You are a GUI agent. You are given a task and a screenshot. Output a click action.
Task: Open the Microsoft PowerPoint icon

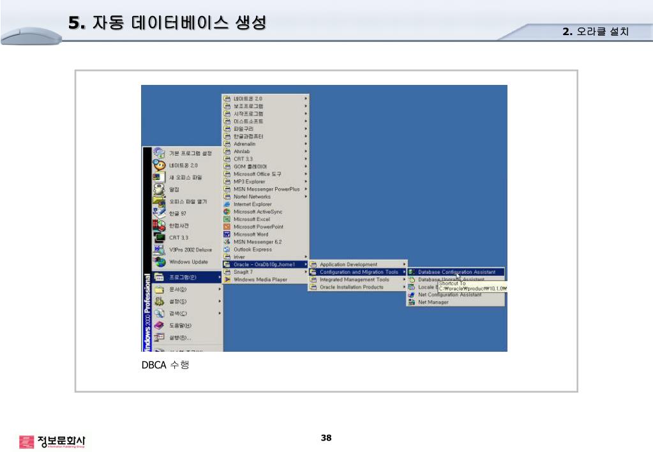click(227, 227)
